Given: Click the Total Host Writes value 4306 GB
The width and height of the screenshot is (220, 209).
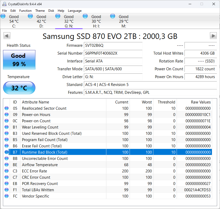Looking at the screenshot, I should tap(201, 53).
